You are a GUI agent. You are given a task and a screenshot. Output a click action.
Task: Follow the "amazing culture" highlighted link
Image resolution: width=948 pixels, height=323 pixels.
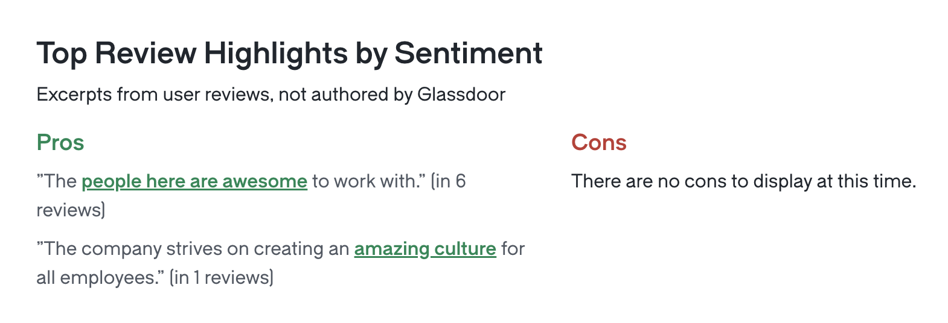pyautogui.click(x=425, y=249)
